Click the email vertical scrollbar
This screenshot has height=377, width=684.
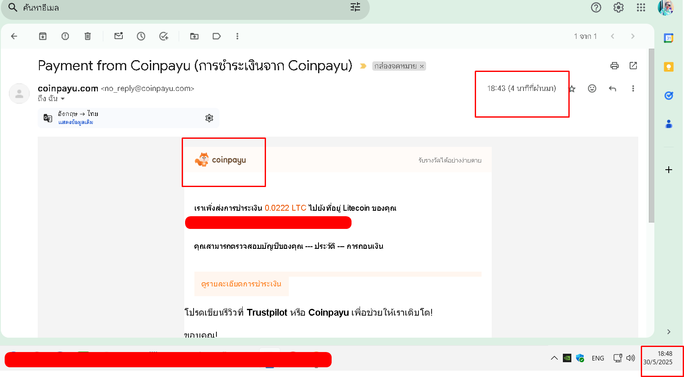click(651, 135)
